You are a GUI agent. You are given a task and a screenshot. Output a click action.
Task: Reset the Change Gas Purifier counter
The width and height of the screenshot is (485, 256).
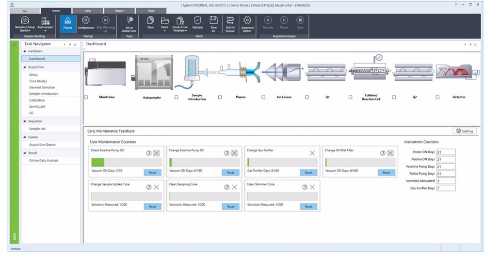point(308,172)
